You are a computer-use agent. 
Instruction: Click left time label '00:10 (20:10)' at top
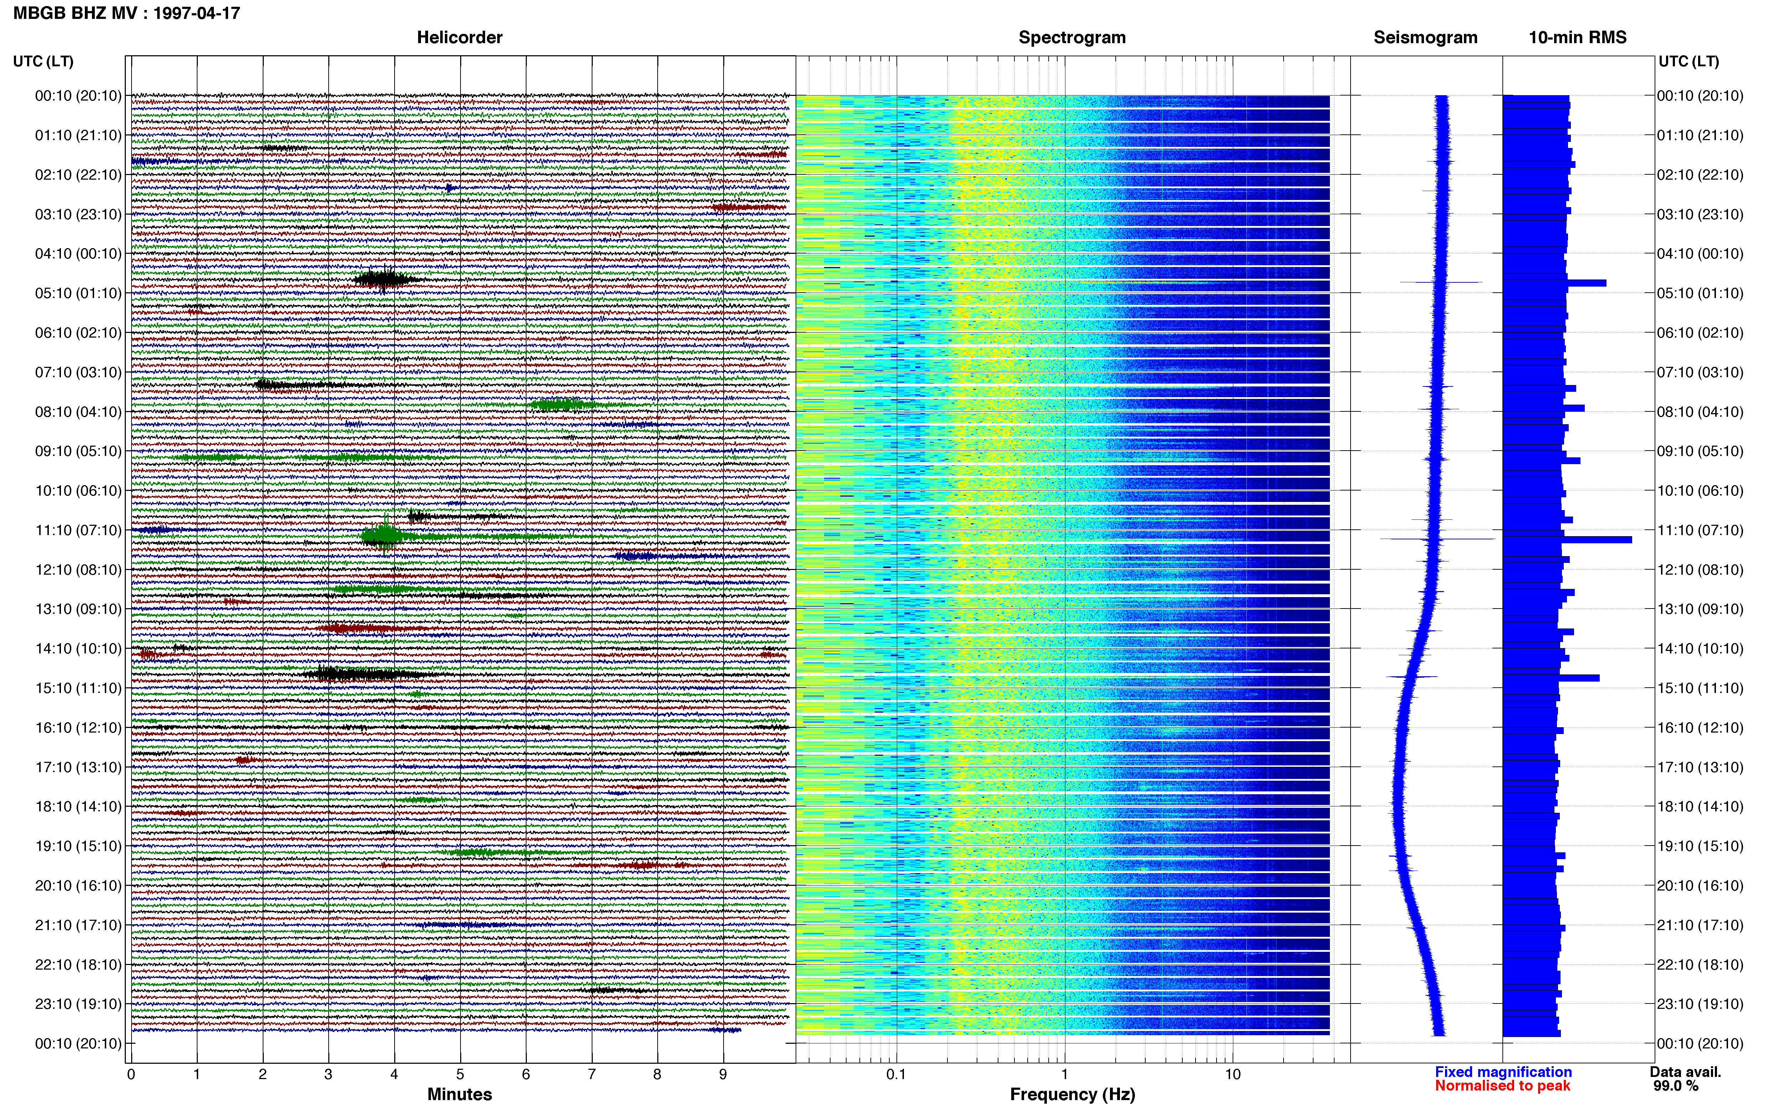78,96
